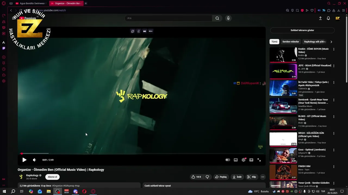Screen dimensions: 348x195
Task: Seek on the video progress bar
Action: pyautogui.click(x=142, y=154)
